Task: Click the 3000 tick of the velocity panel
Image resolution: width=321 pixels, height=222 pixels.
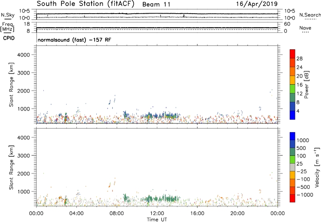Action: (24, 155)
